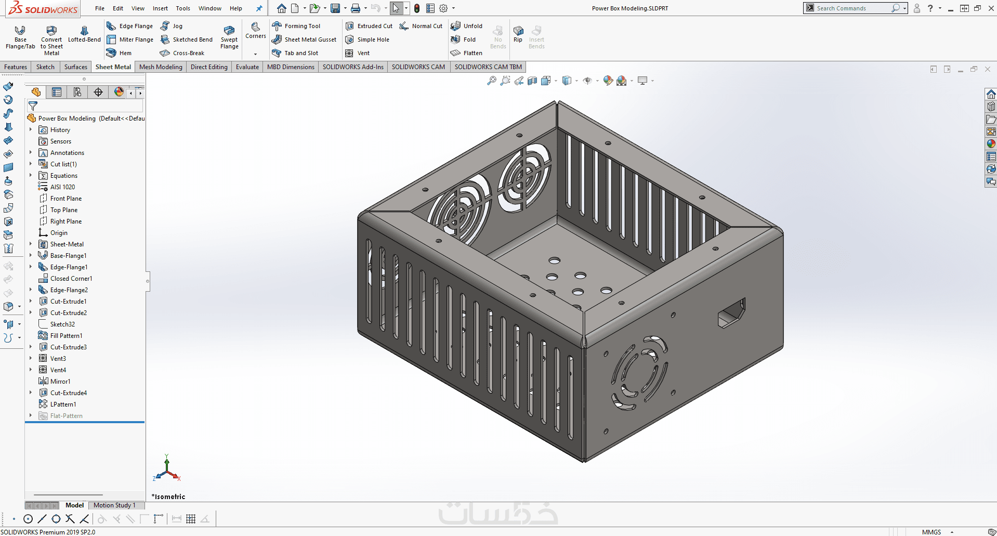Select AISI 1020 material entry
The image size is (997, 536).
[x=57, y=187]
